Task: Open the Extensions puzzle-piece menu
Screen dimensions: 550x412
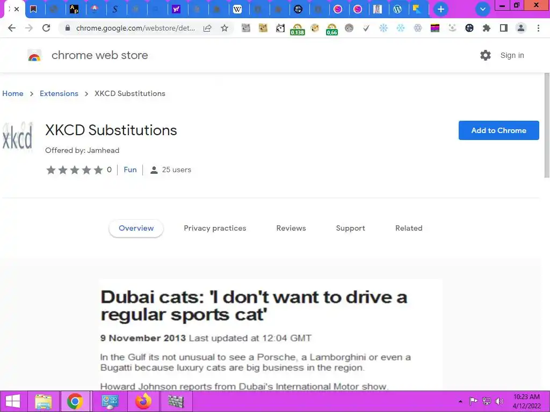Action: pos(486,28)
